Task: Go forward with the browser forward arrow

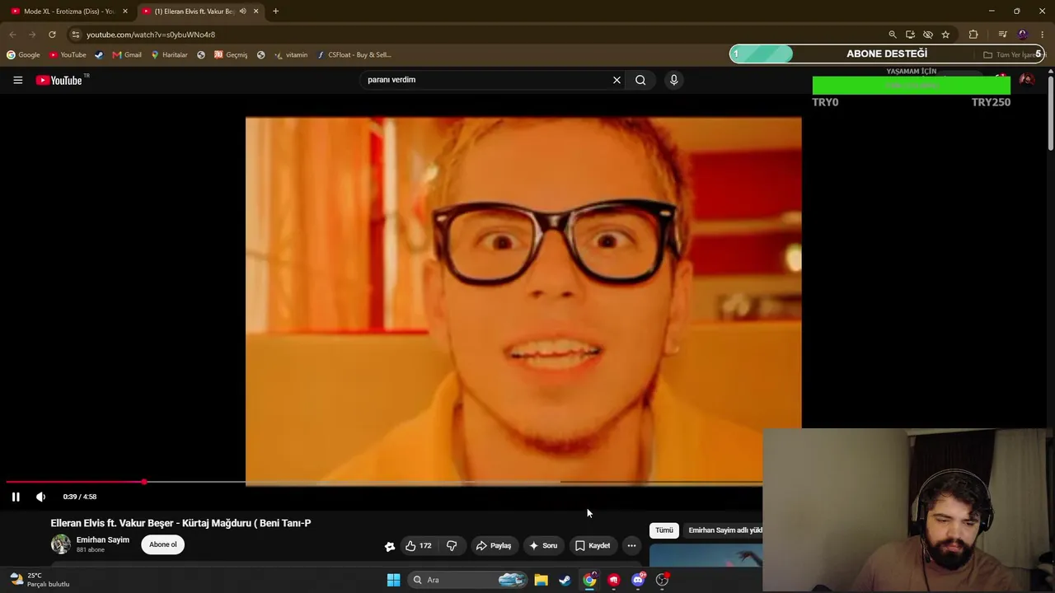Action: click(32, 35)
